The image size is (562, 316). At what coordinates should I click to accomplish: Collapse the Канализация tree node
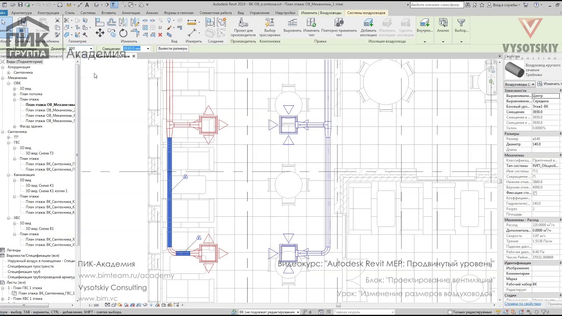click(8, 175)
